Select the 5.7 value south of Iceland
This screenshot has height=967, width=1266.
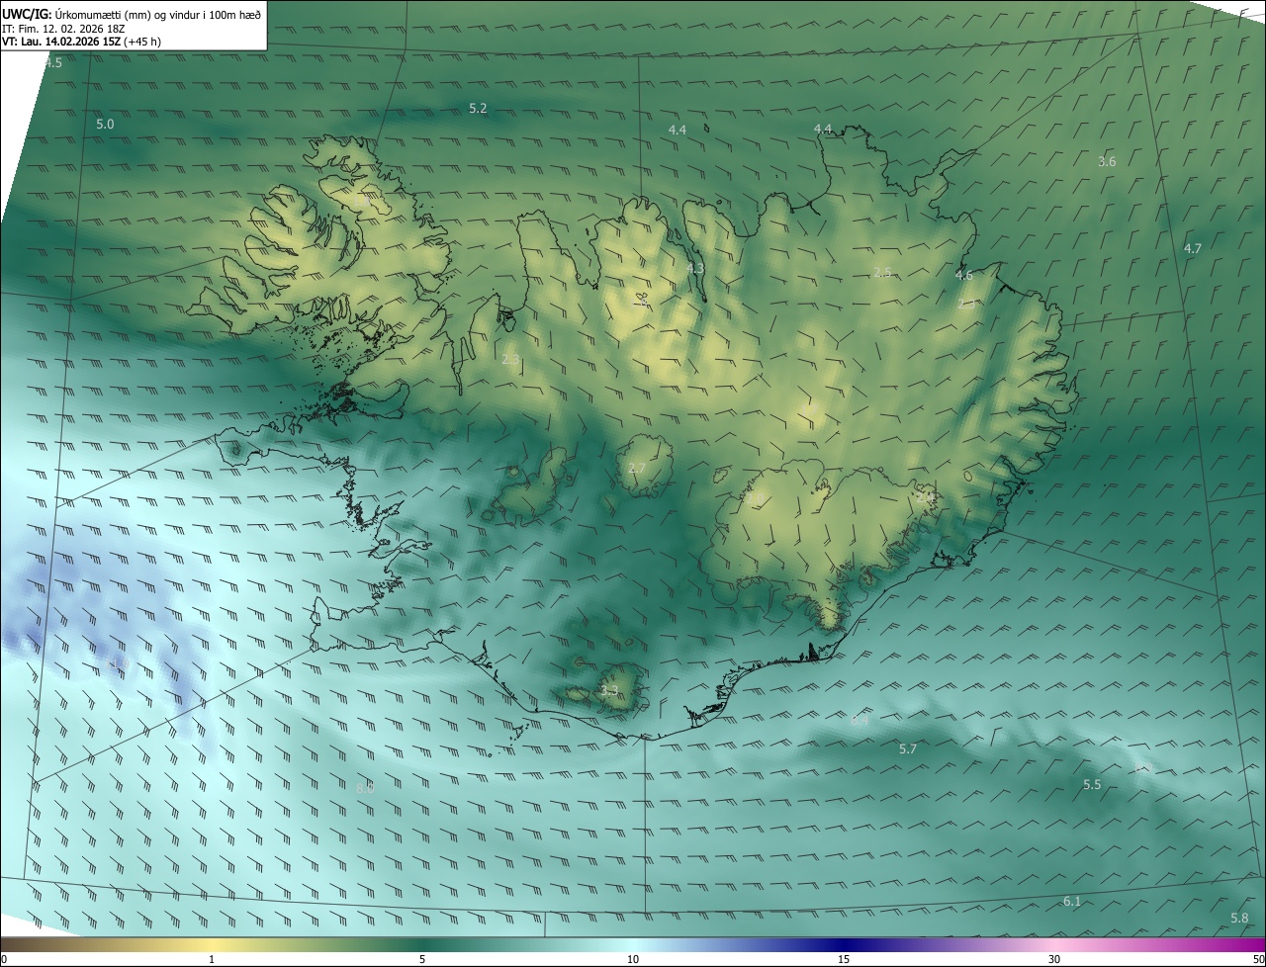[x=908, y=748]
